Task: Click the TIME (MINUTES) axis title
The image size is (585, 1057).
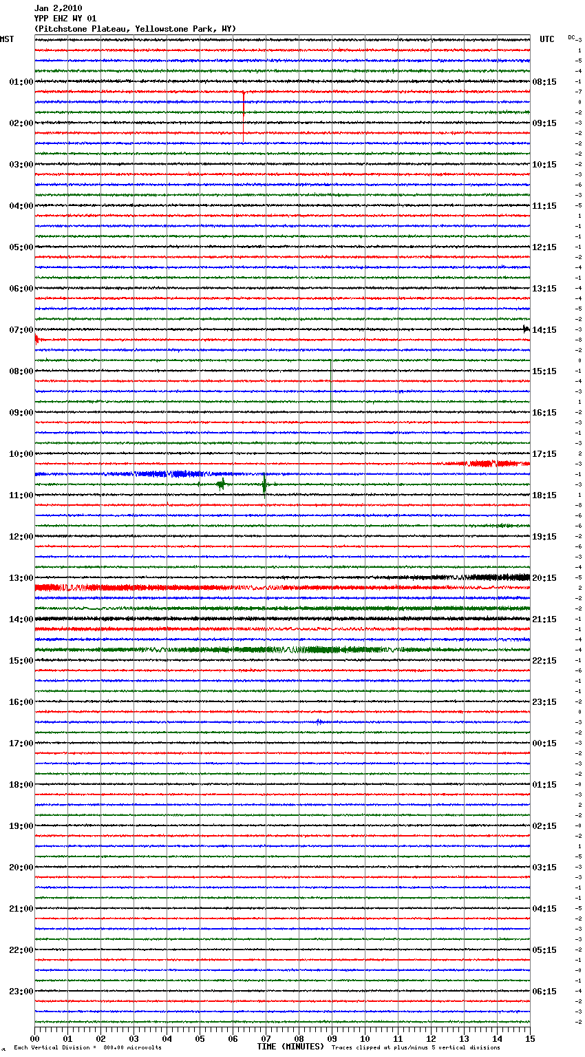Action: pyautogui.click(x=290, y=1047)
